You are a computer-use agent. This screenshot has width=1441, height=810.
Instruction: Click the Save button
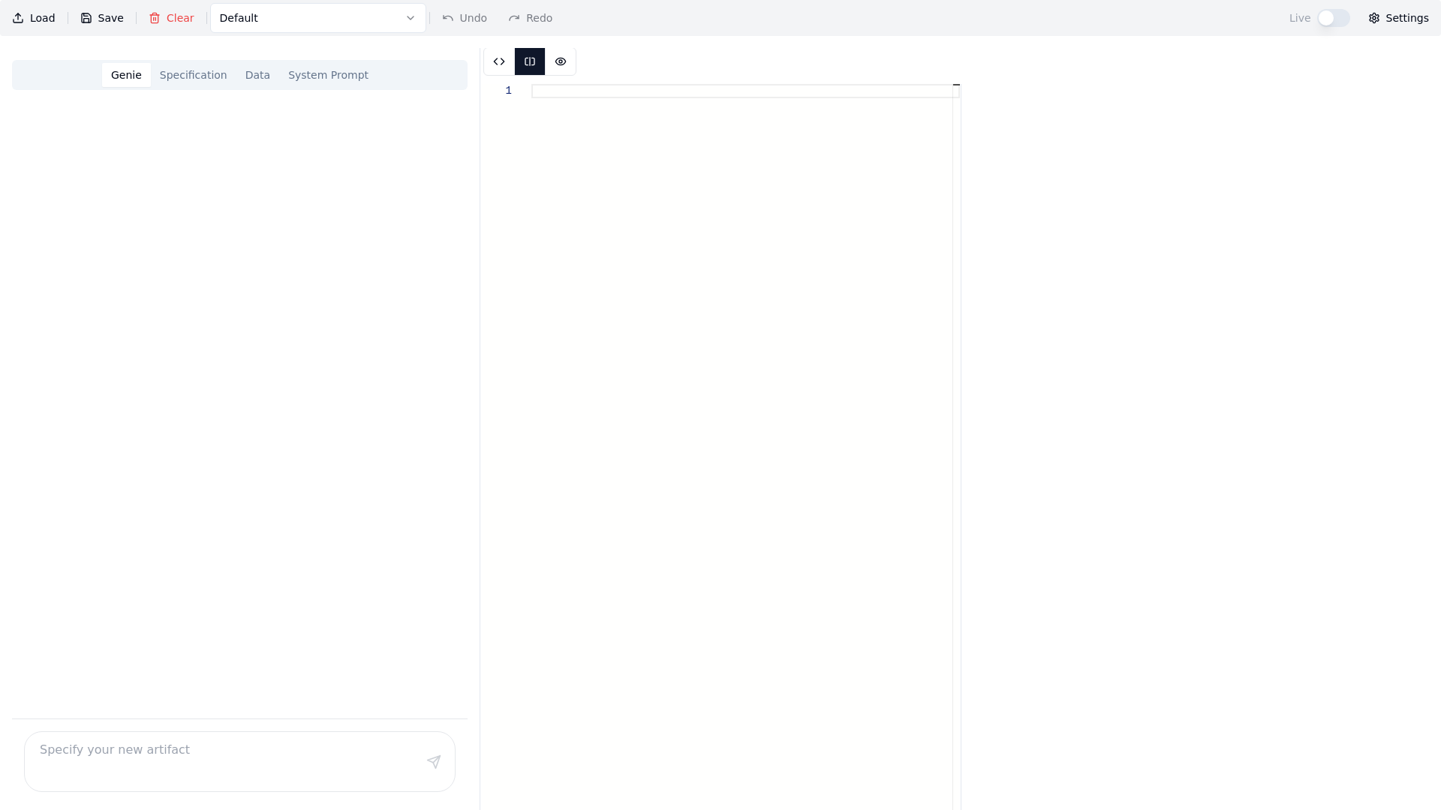pos(102,18)
